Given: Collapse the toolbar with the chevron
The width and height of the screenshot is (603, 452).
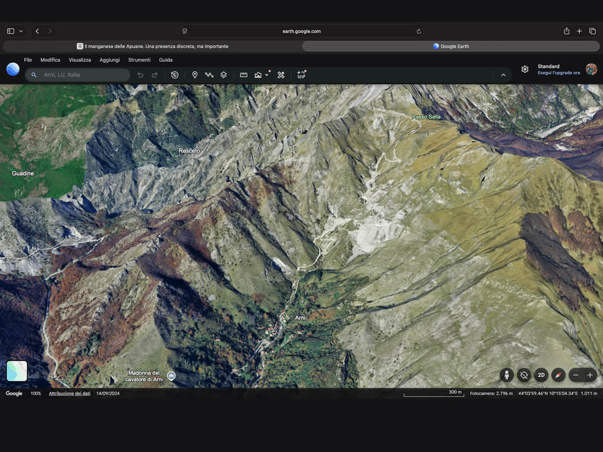Looking at the screenshot, I should point(503,75).
